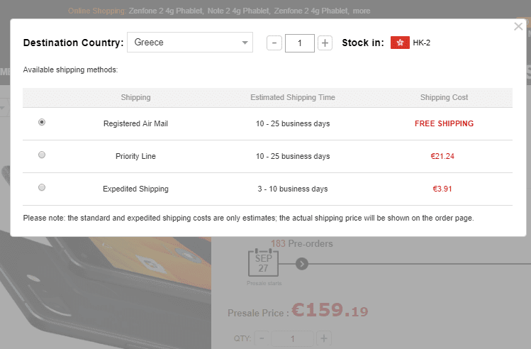Click the minus button beside QTY on page

point(262,338)
